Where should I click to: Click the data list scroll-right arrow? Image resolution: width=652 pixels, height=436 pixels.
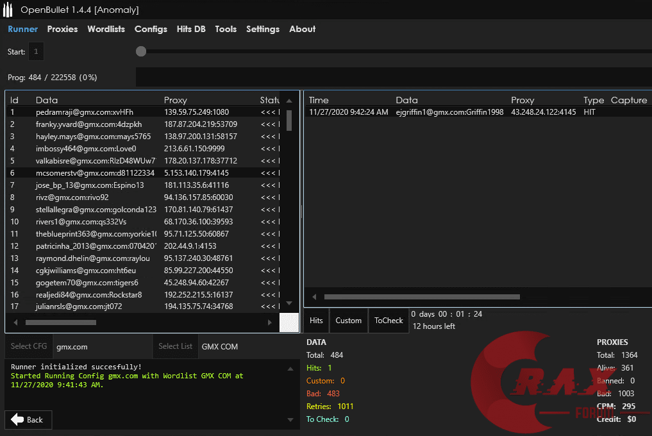[x=270, y=323]
